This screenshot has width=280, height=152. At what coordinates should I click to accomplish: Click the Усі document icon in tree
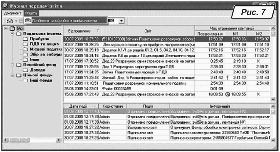tap(12, 28)
